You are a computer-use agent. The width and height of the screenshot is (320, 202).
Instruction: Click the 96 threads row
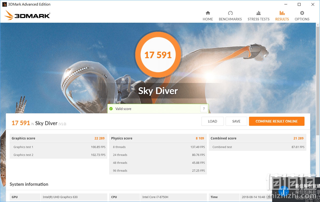pyautogui.click(x=158, y=170)
